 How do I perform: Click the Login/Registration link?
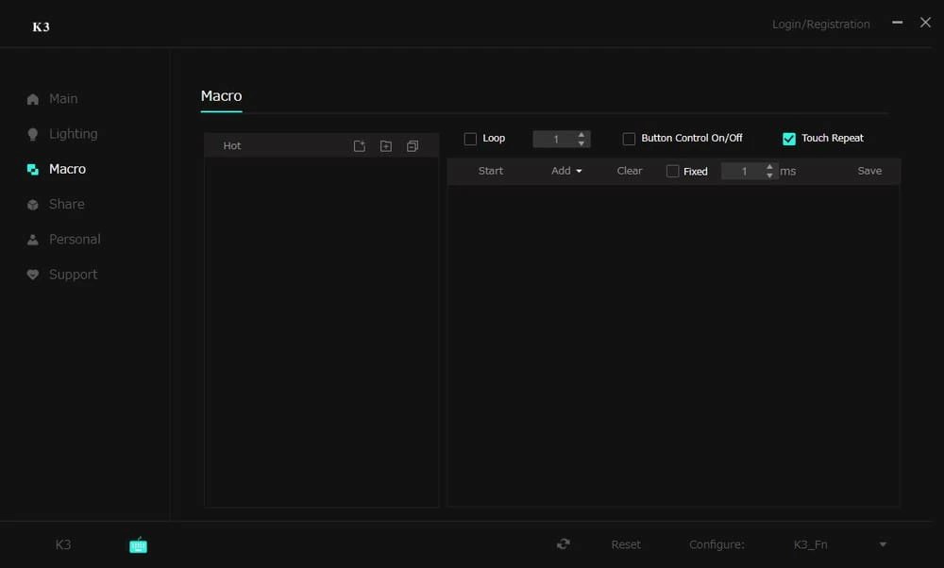(x=820, y=25)
